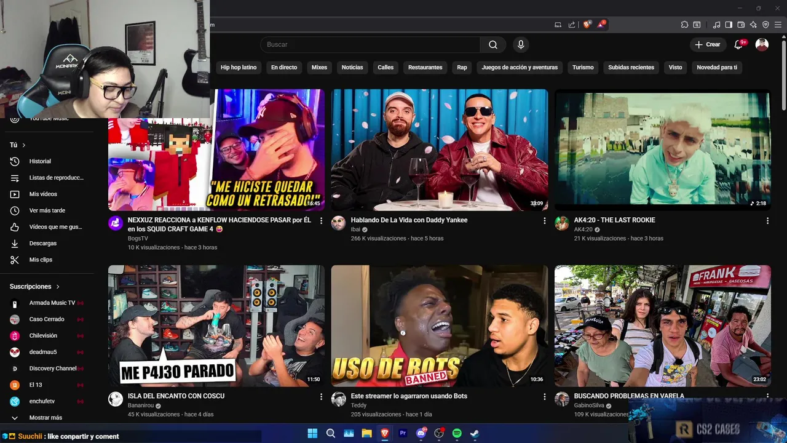Open BUSCANDO PROBLEMAS EN VARELA thumbnail

coord(663,325)
